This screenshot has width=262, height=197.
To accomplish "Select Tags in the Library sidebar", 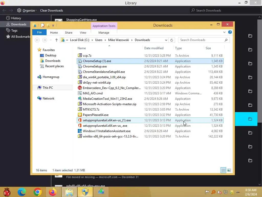I will [12, 30].
